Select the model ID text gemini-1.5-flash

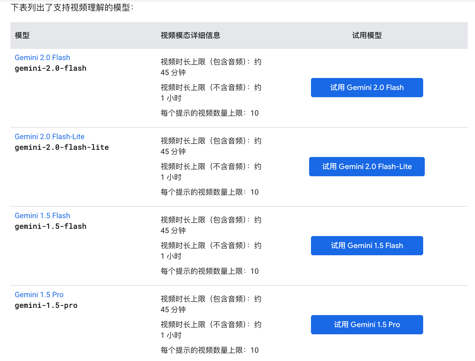[50, 226]
